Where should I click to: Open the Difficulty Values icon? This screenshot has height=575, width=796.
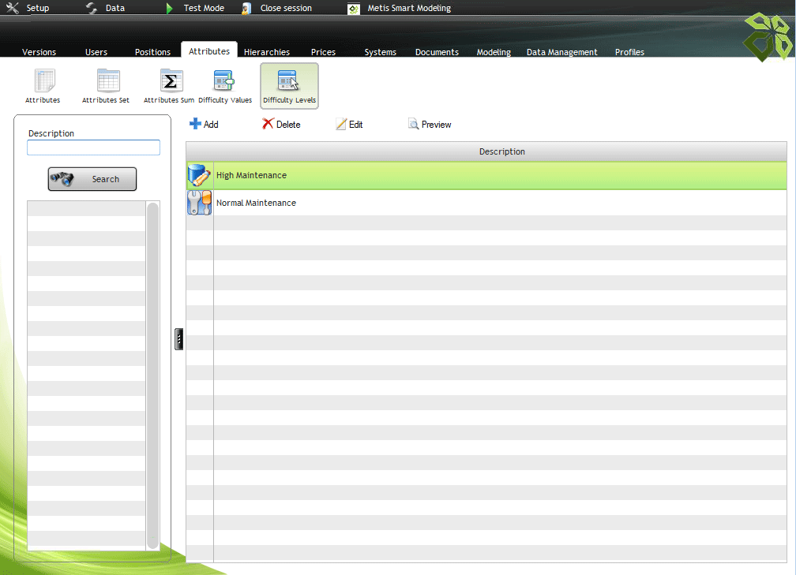point(224,82)
